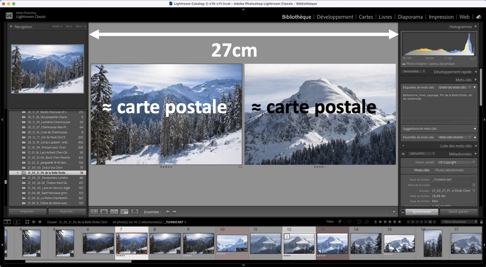Image resolution: width=486 pixels, height=267 pixels.
Task: Switch to Grid view mode
Action: tap(94, 212)
